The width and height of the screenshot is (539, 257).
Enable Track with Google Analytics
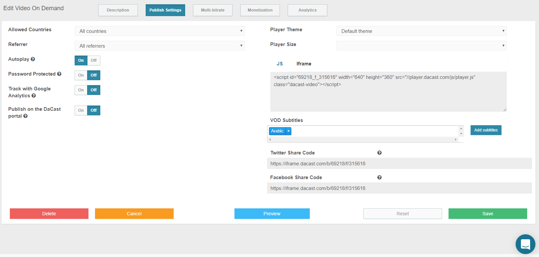pos(81,90)
